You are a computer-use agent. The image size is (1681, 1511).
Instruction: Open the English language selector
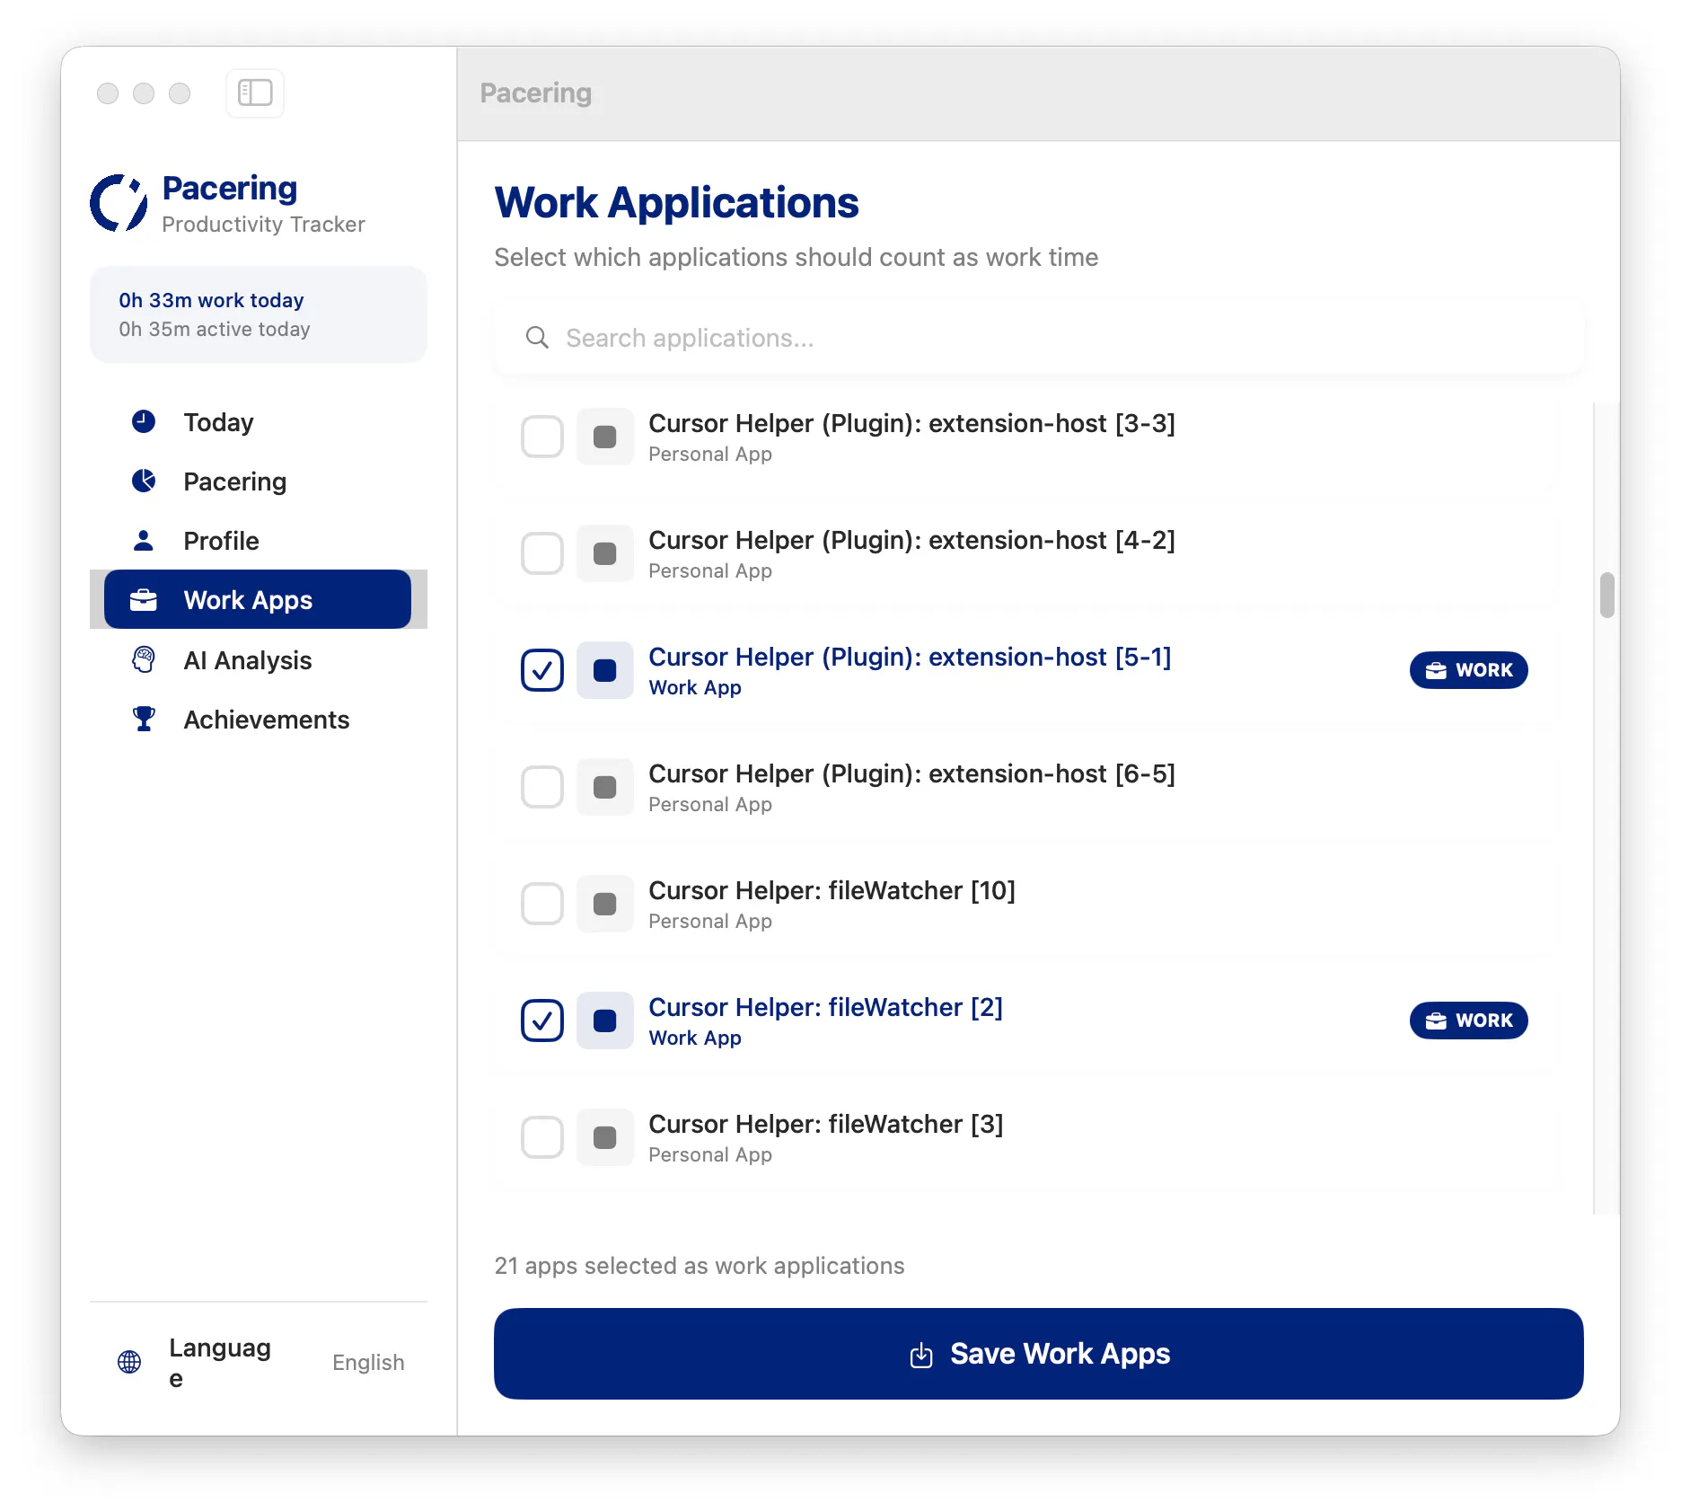tap(368, 1362)
